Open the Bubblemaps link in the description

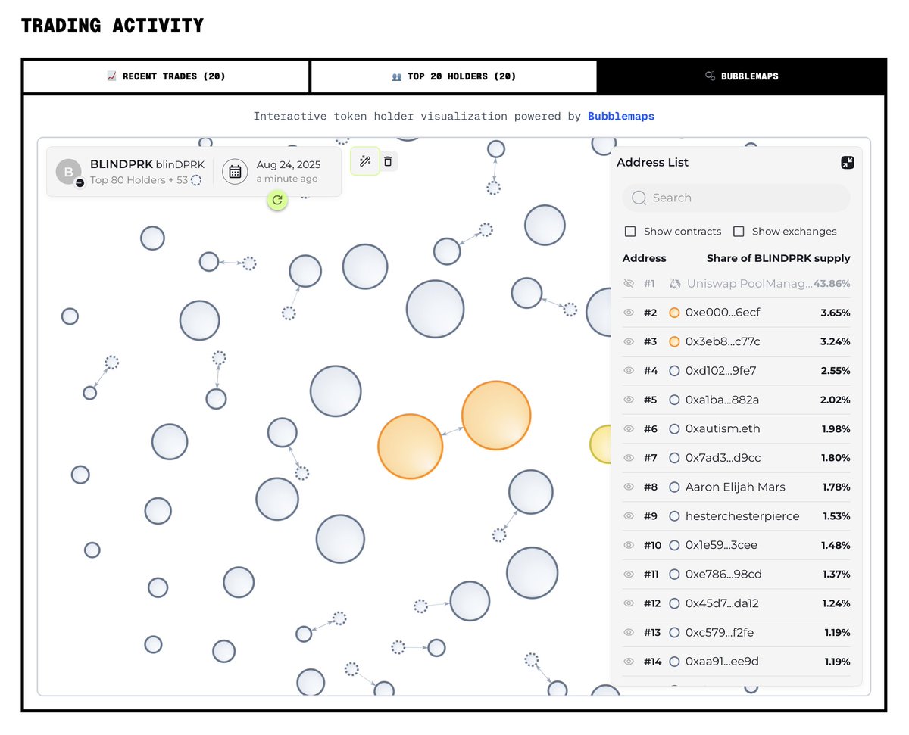[x=621, y=116]
